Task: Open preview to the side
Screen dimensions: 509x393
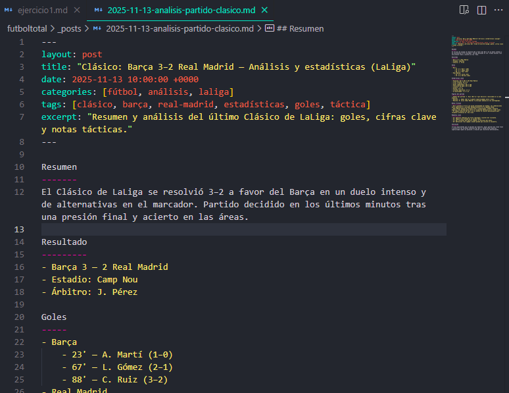Action: 464,10
